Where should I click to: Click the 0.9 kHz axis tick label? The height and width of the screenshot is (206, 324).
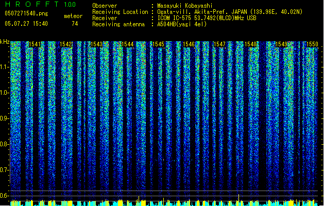coord(4,118)
